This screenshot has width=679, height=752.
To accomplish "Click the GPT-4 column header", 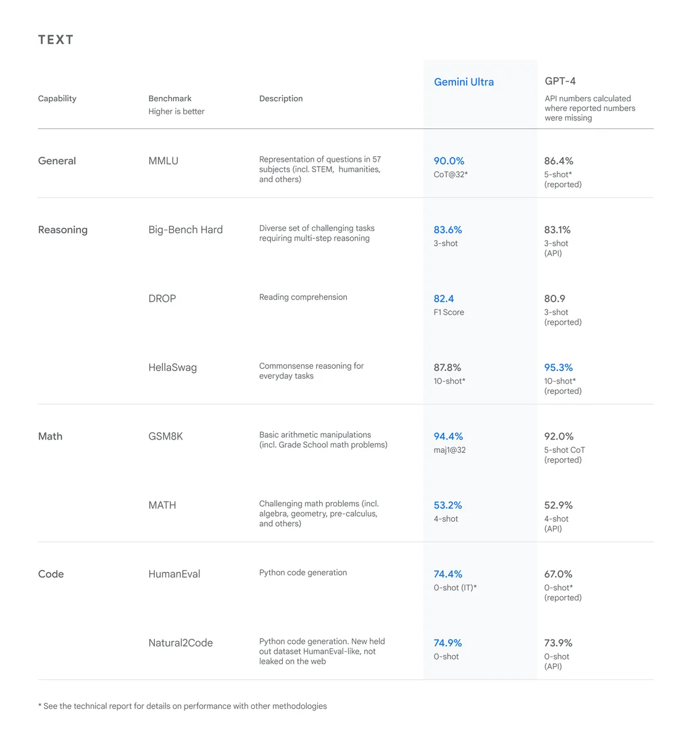I will pyautogui.click(x=560, y=81).
